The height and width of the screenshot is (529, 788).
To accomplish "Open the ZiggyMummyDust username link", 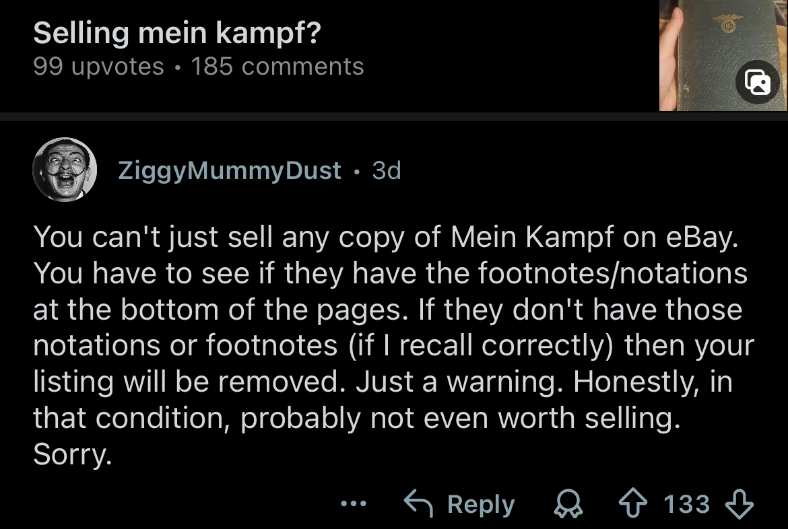I will (x=230, y=170).
